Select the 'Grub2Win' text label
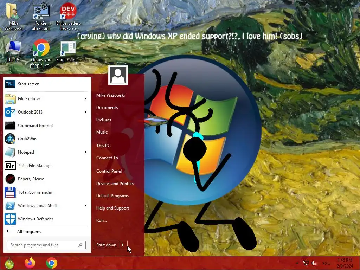The width and height of the screenshot is (360, 270). (x=27, y=139)
